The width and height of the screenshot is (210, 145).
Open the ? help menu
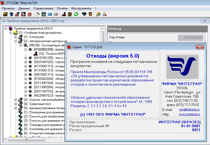96,8
